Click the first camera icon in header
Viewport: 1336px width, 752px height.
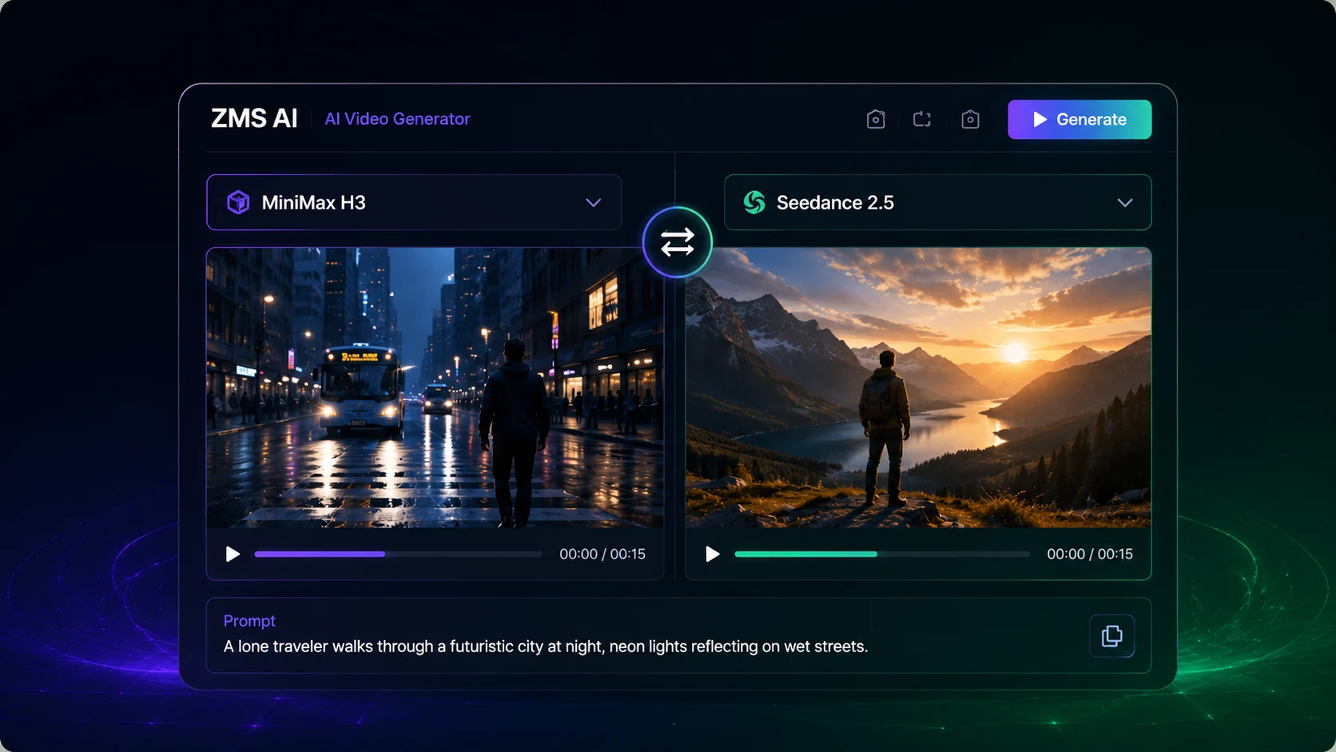tap(876, 119)
